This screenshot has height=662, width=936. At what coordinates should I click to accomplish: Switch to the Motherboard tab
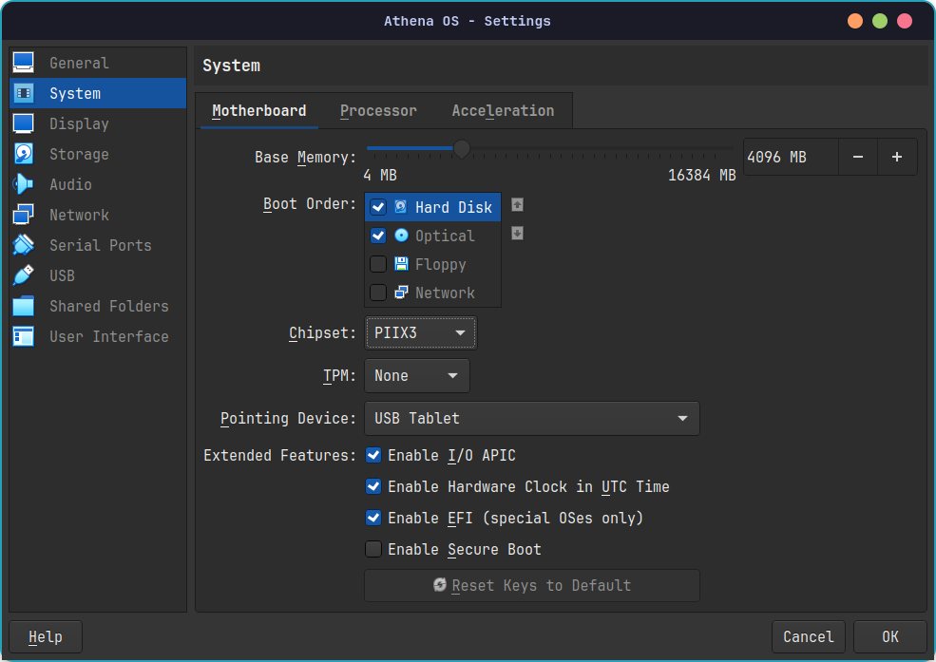coord(259,111)
